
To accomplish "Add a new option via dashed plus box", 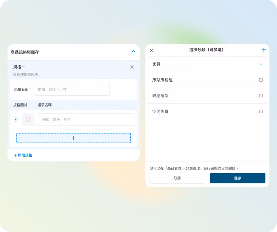I will pos(74,138).
